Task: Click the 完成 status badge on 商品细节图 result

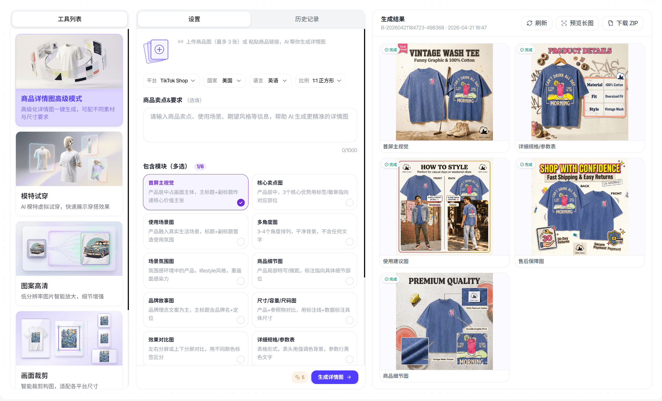Action: pos(391,279)
